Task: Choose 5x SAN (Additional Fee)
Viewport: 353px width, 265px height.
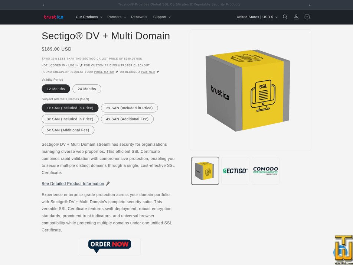Action: 68,130
